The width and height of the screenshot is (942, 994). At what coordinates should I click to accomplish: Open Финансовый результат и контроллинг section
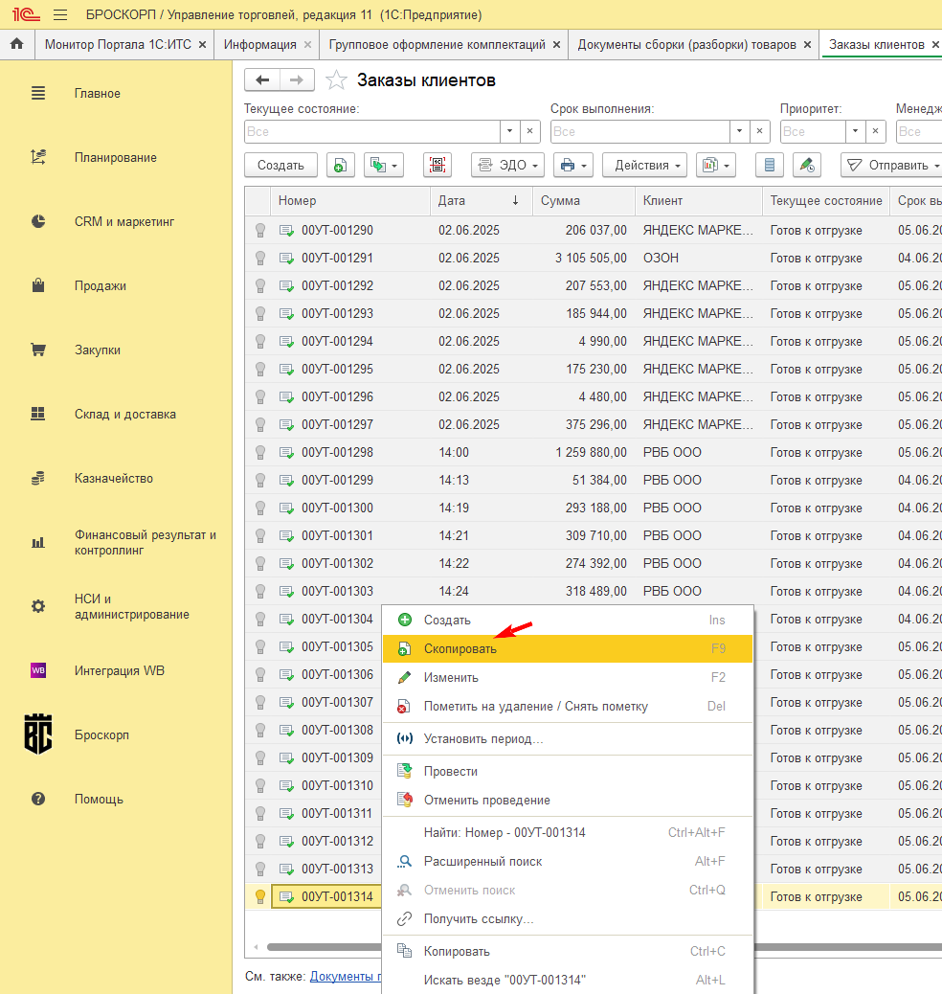tap(146, 542)
